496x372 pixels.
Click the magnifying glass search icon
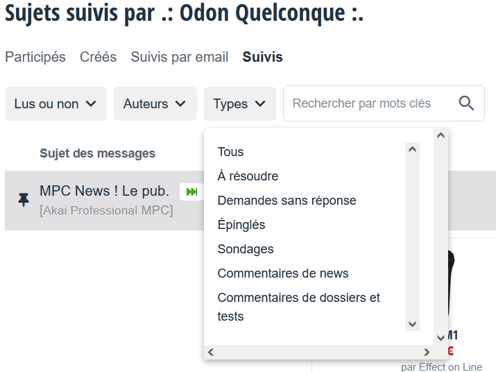466,103
